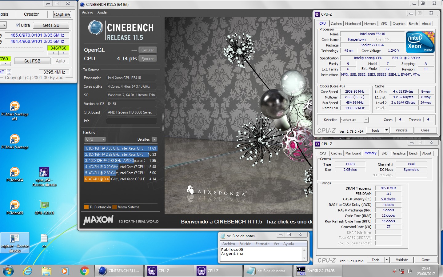Open Tools dropdown arrow in Memory CPU-Z

click(x=387, y=260)
